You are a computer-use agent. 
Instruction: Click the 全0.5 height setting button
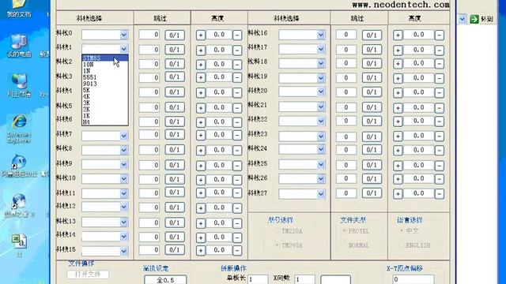(x=165, y=280)
